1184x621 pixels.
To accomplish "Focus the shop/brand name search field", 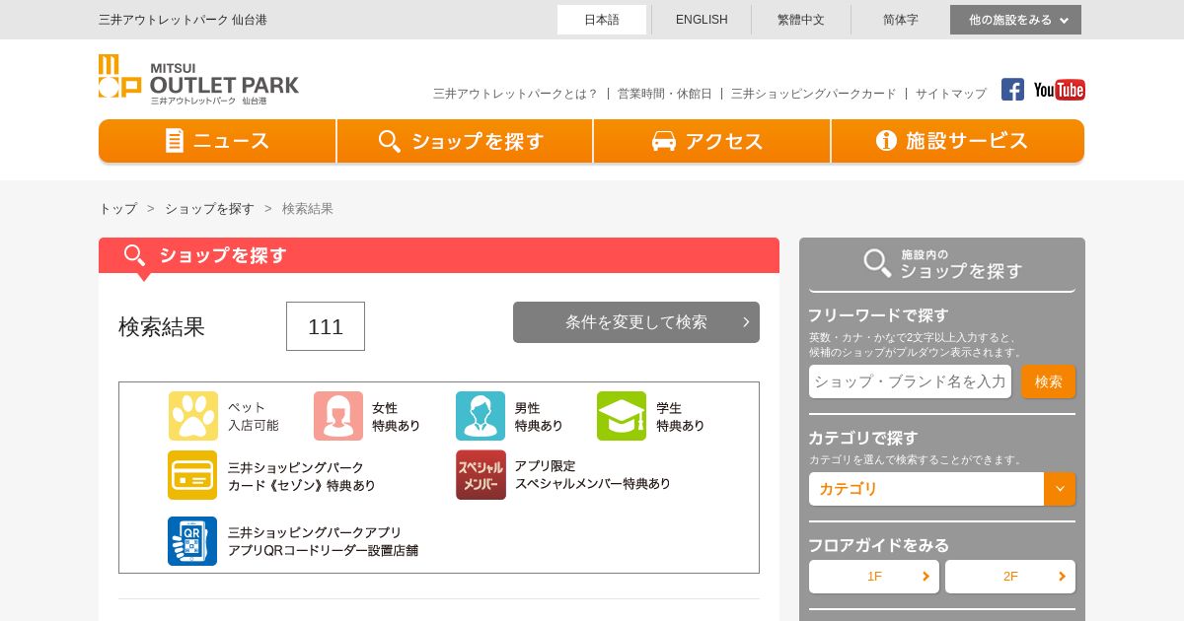I will (910, 381).
